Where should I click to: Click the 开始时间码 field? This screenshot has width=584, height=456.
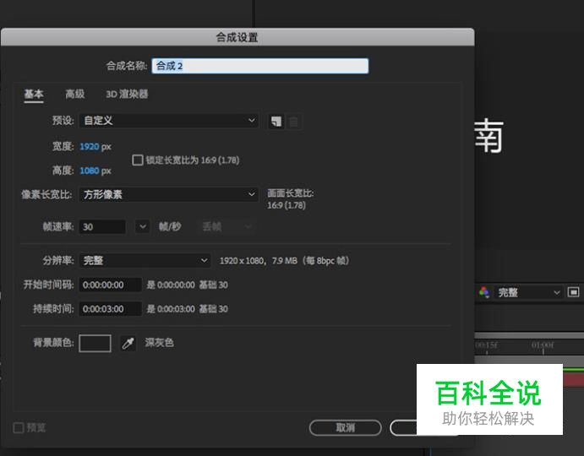(110, 285)
